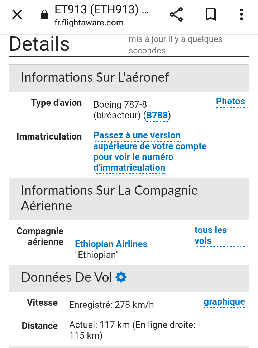This screenshot has height=348, width=258.
Task: Open the three-dot overflow menu
Action: (242, 15)
